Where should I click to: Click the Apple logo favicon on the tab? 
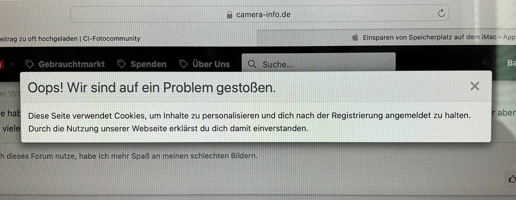click(355, 37)
